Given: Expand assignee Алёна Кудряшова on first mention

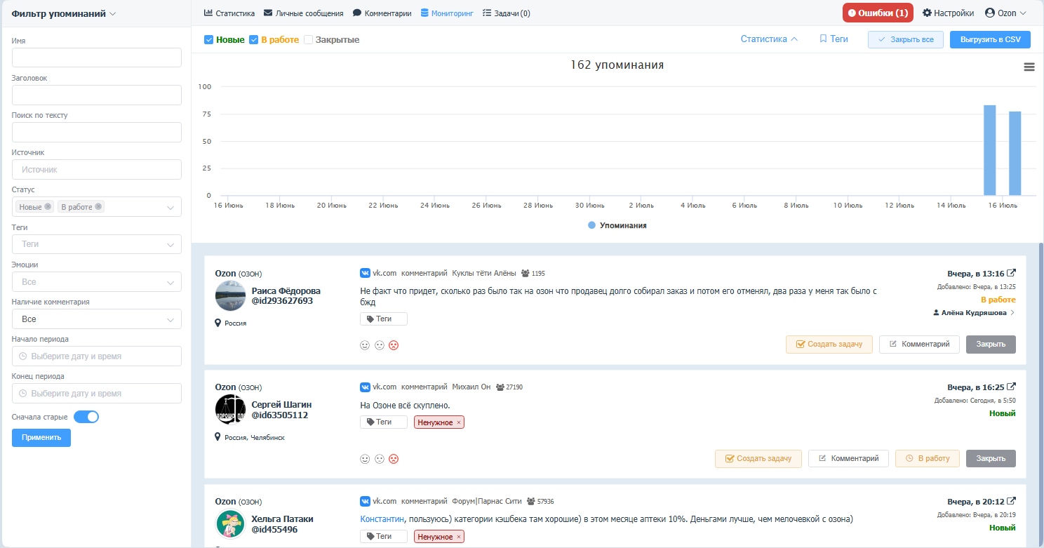Looking at the screenshot, I should point(974,313).
